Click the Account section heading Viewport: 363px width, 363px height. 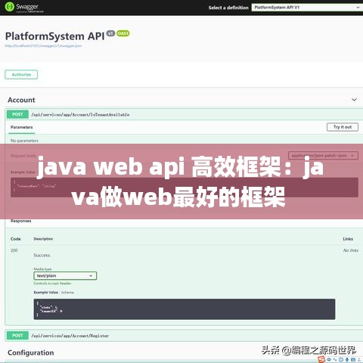point(21,100)
